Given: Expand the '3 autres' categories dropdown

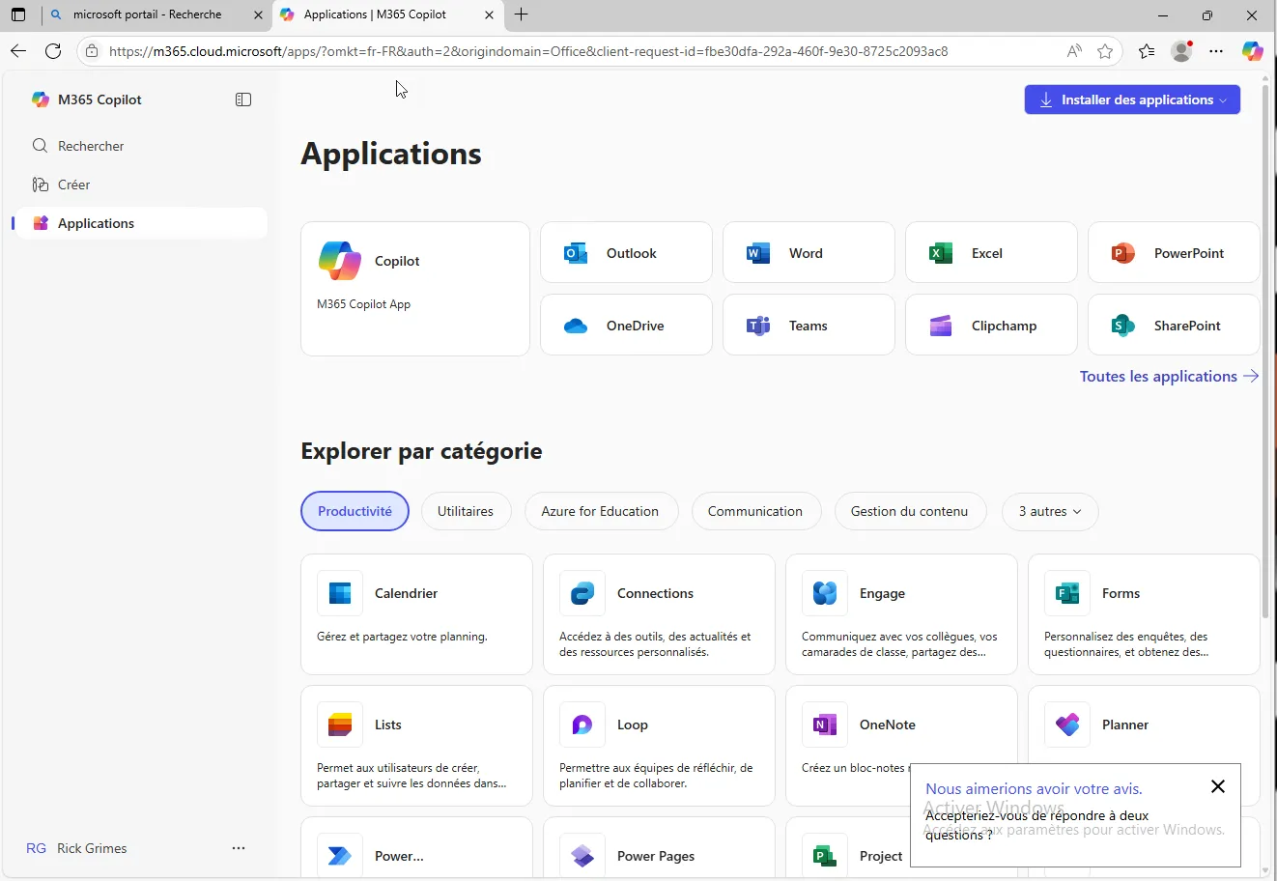Looking at the screenshot, I should pos(1049,511).
